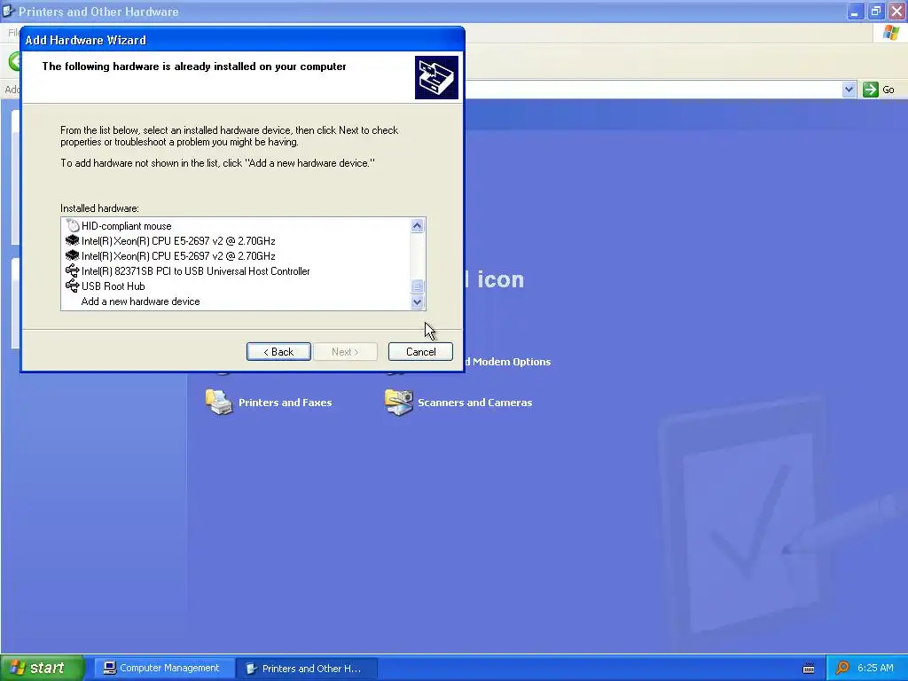Go Back in the Add Hardware Wizard
Viewport: 908px width, 681px height.
pos(278,351)
